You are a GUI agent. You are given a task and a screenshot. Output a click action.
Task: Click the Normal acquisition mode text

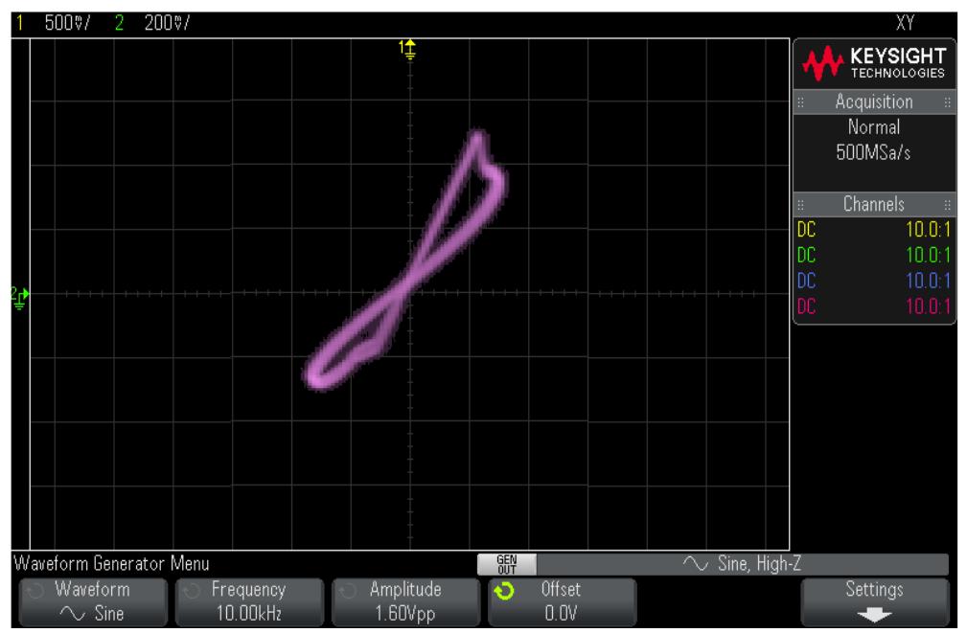pos(874,127)
